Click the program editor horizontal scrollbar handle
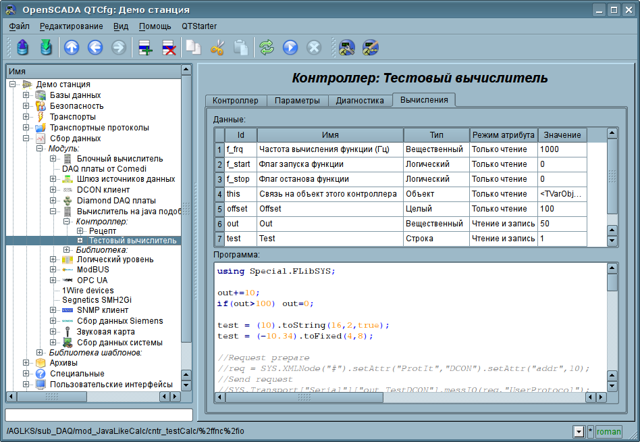The width and height of the screenshot is (640, 442). (304, 397)
